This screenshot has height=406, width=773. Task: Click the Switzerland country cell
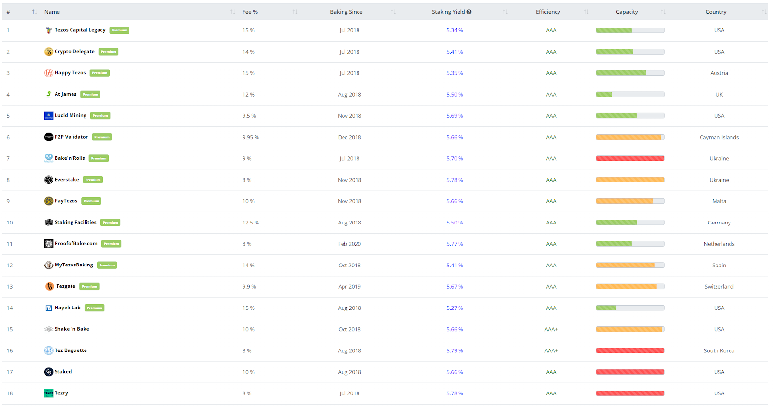[719, 286]
